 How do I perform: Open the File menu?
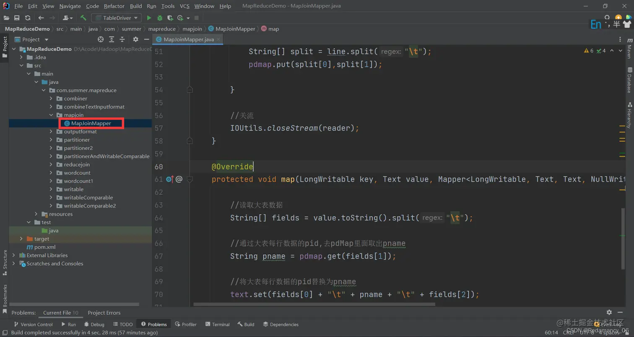tap(18, 6)
